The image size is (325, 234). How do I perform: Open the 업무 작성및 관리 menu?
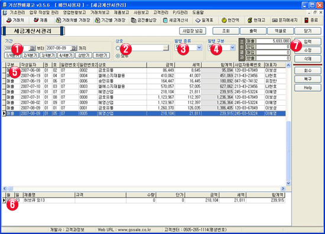point(44,12)
